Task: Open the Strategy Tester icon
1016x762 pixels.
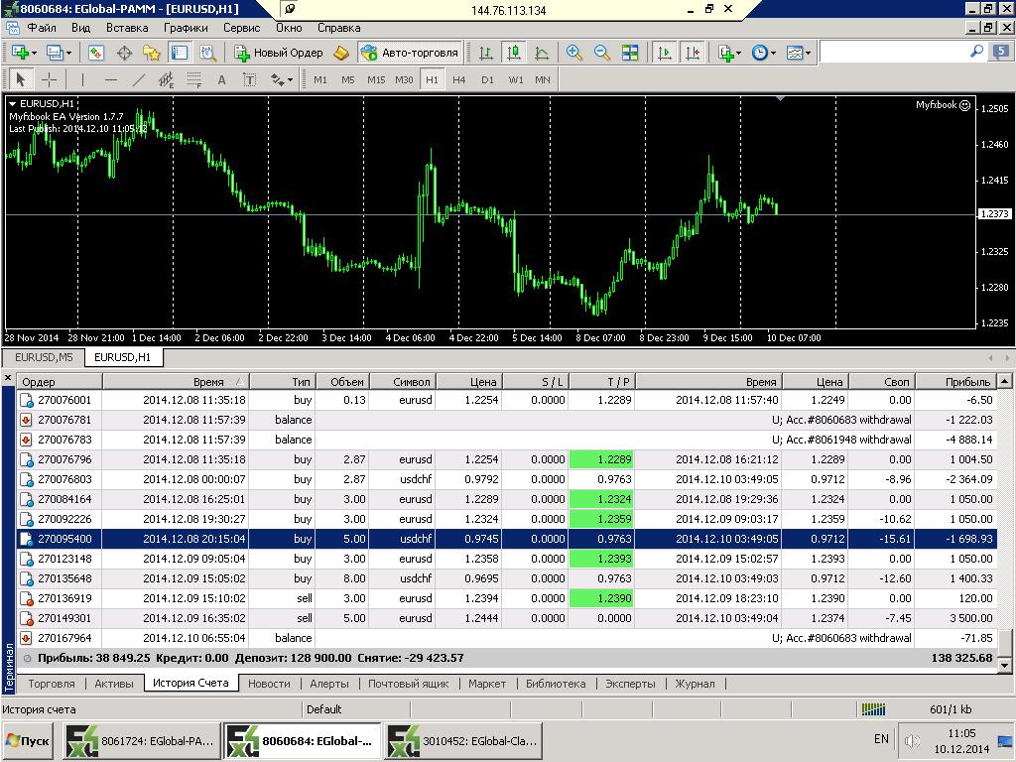Action: [208, 53]
